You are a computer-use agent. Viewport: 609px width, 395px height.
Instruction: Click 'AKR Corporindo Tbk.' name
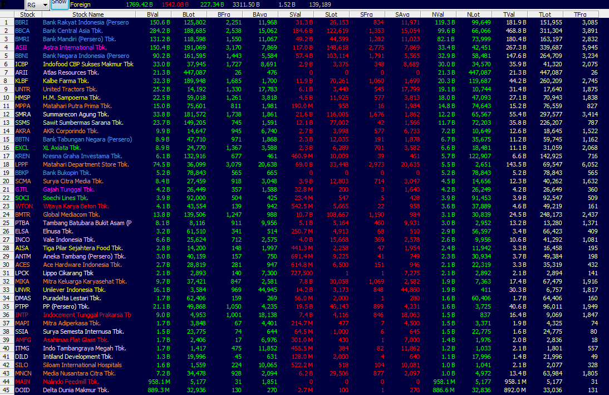70,131
